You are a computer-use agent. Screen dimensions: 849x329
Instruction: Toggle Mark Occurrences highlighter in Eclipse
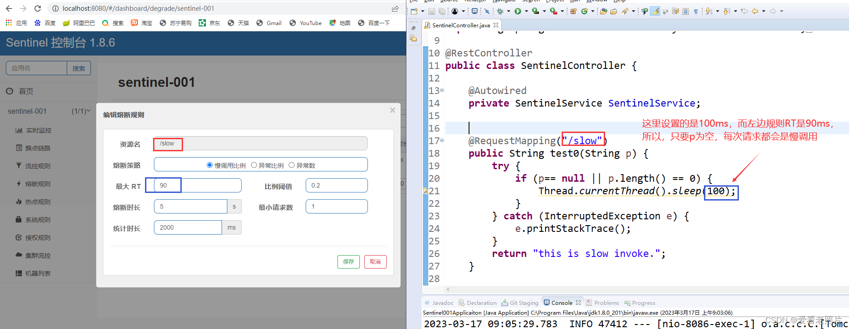coord(655,11)
